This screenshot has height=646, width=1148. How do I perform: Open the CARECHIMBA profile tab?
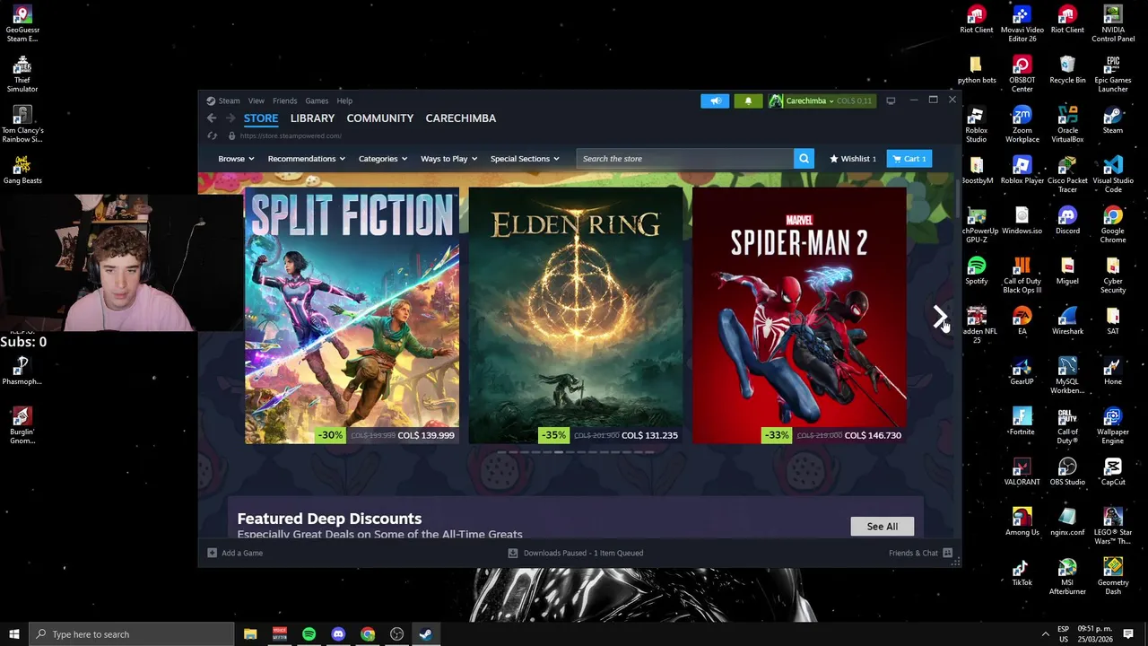click(461, 118)
